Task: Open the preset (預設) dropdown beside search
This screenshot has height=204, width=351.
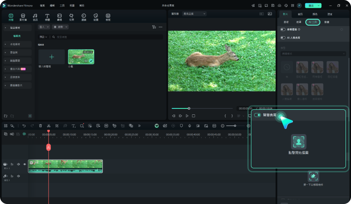Action: pos(43,37)
